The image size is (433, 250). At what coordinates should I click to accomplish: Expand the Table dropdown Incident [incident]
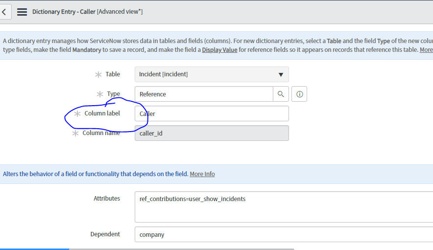[212, 74]
